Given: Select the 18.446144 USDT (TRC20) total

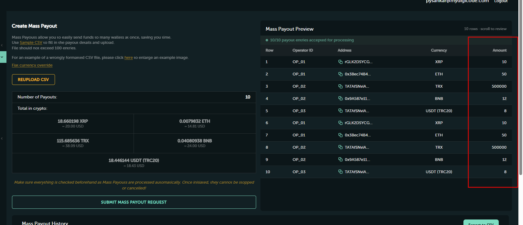Looking at the screenshot, I should pyautogui.click(x=134, y=160).
